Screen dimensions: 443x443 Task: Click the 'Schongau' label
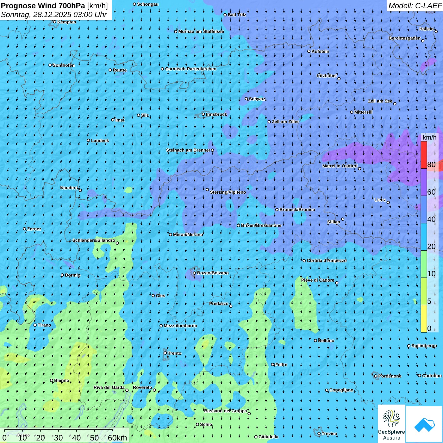point(148,4)
